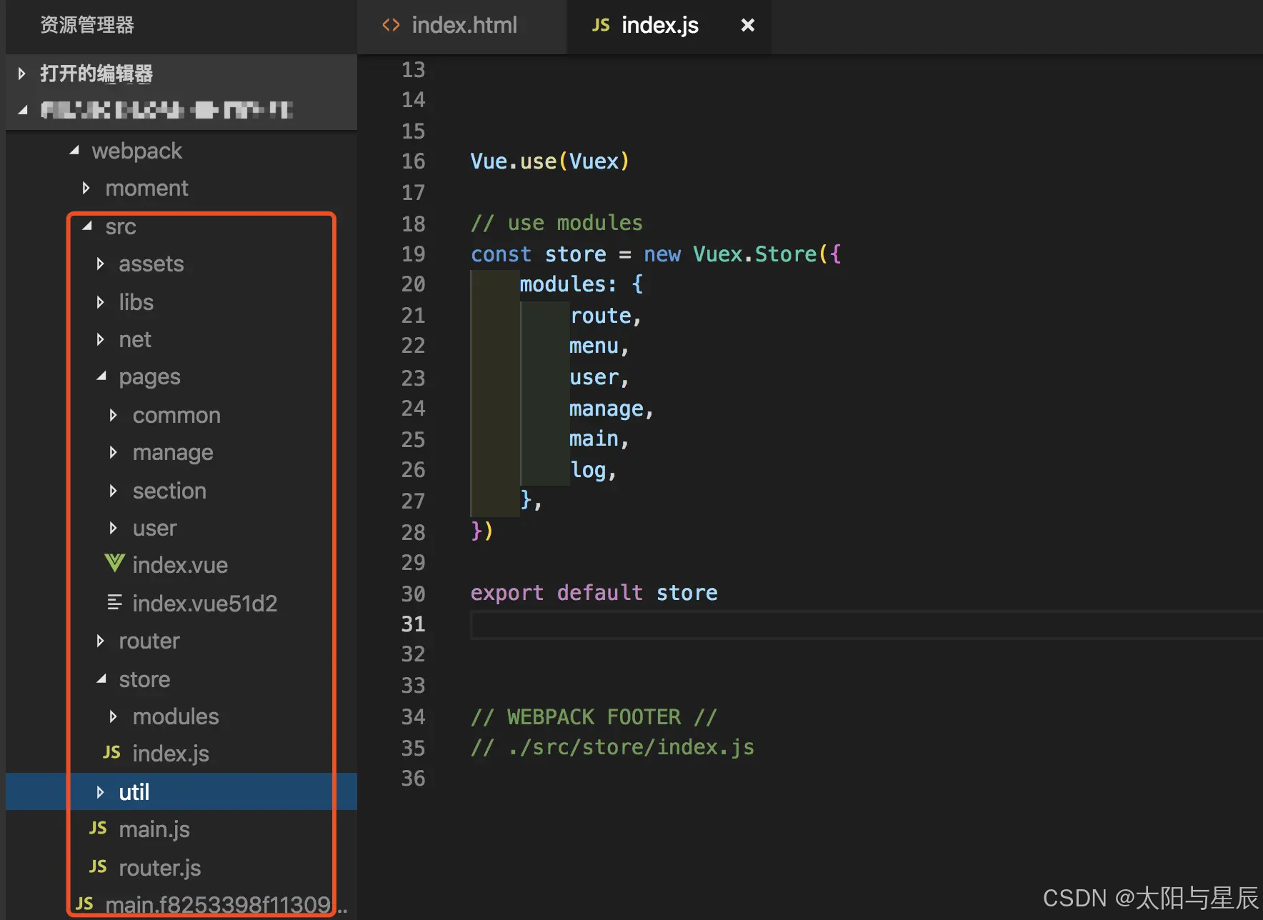Open index.js under the store folder

171,754
